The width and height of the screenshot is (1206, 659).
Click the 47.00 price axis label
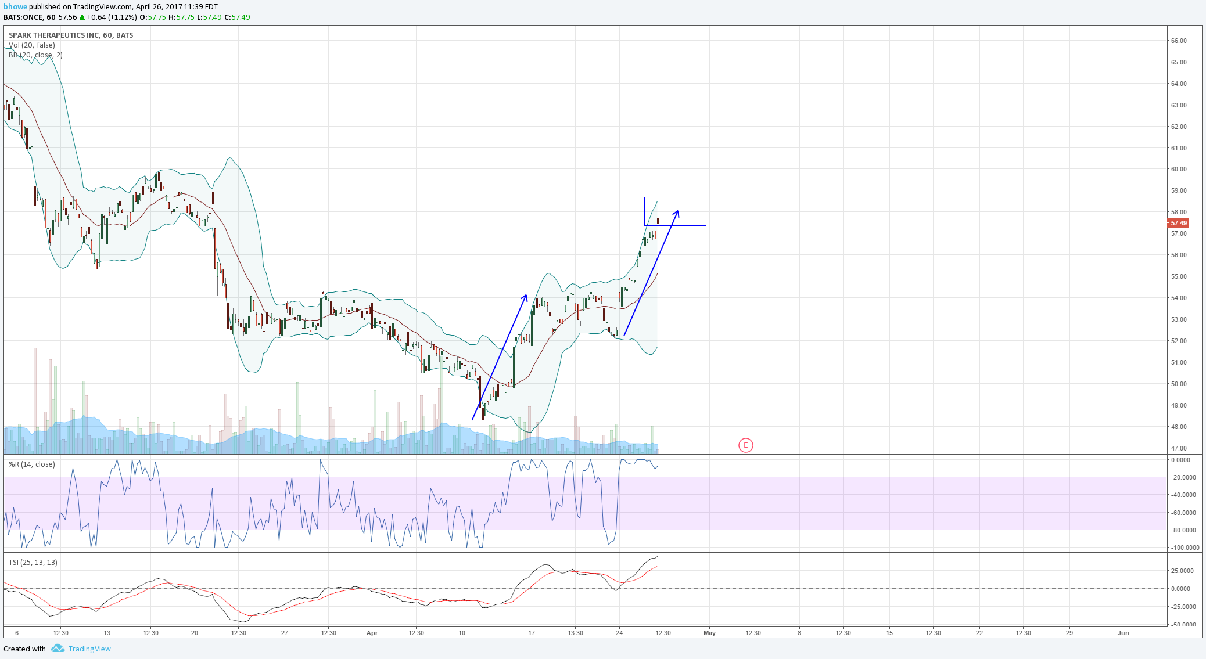[x=1179, y=448]
